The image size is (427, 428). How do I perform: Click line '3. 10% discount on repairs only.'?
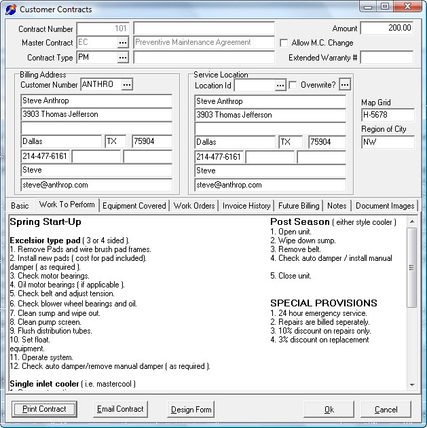pyautogui.click(x=320, y=331)
